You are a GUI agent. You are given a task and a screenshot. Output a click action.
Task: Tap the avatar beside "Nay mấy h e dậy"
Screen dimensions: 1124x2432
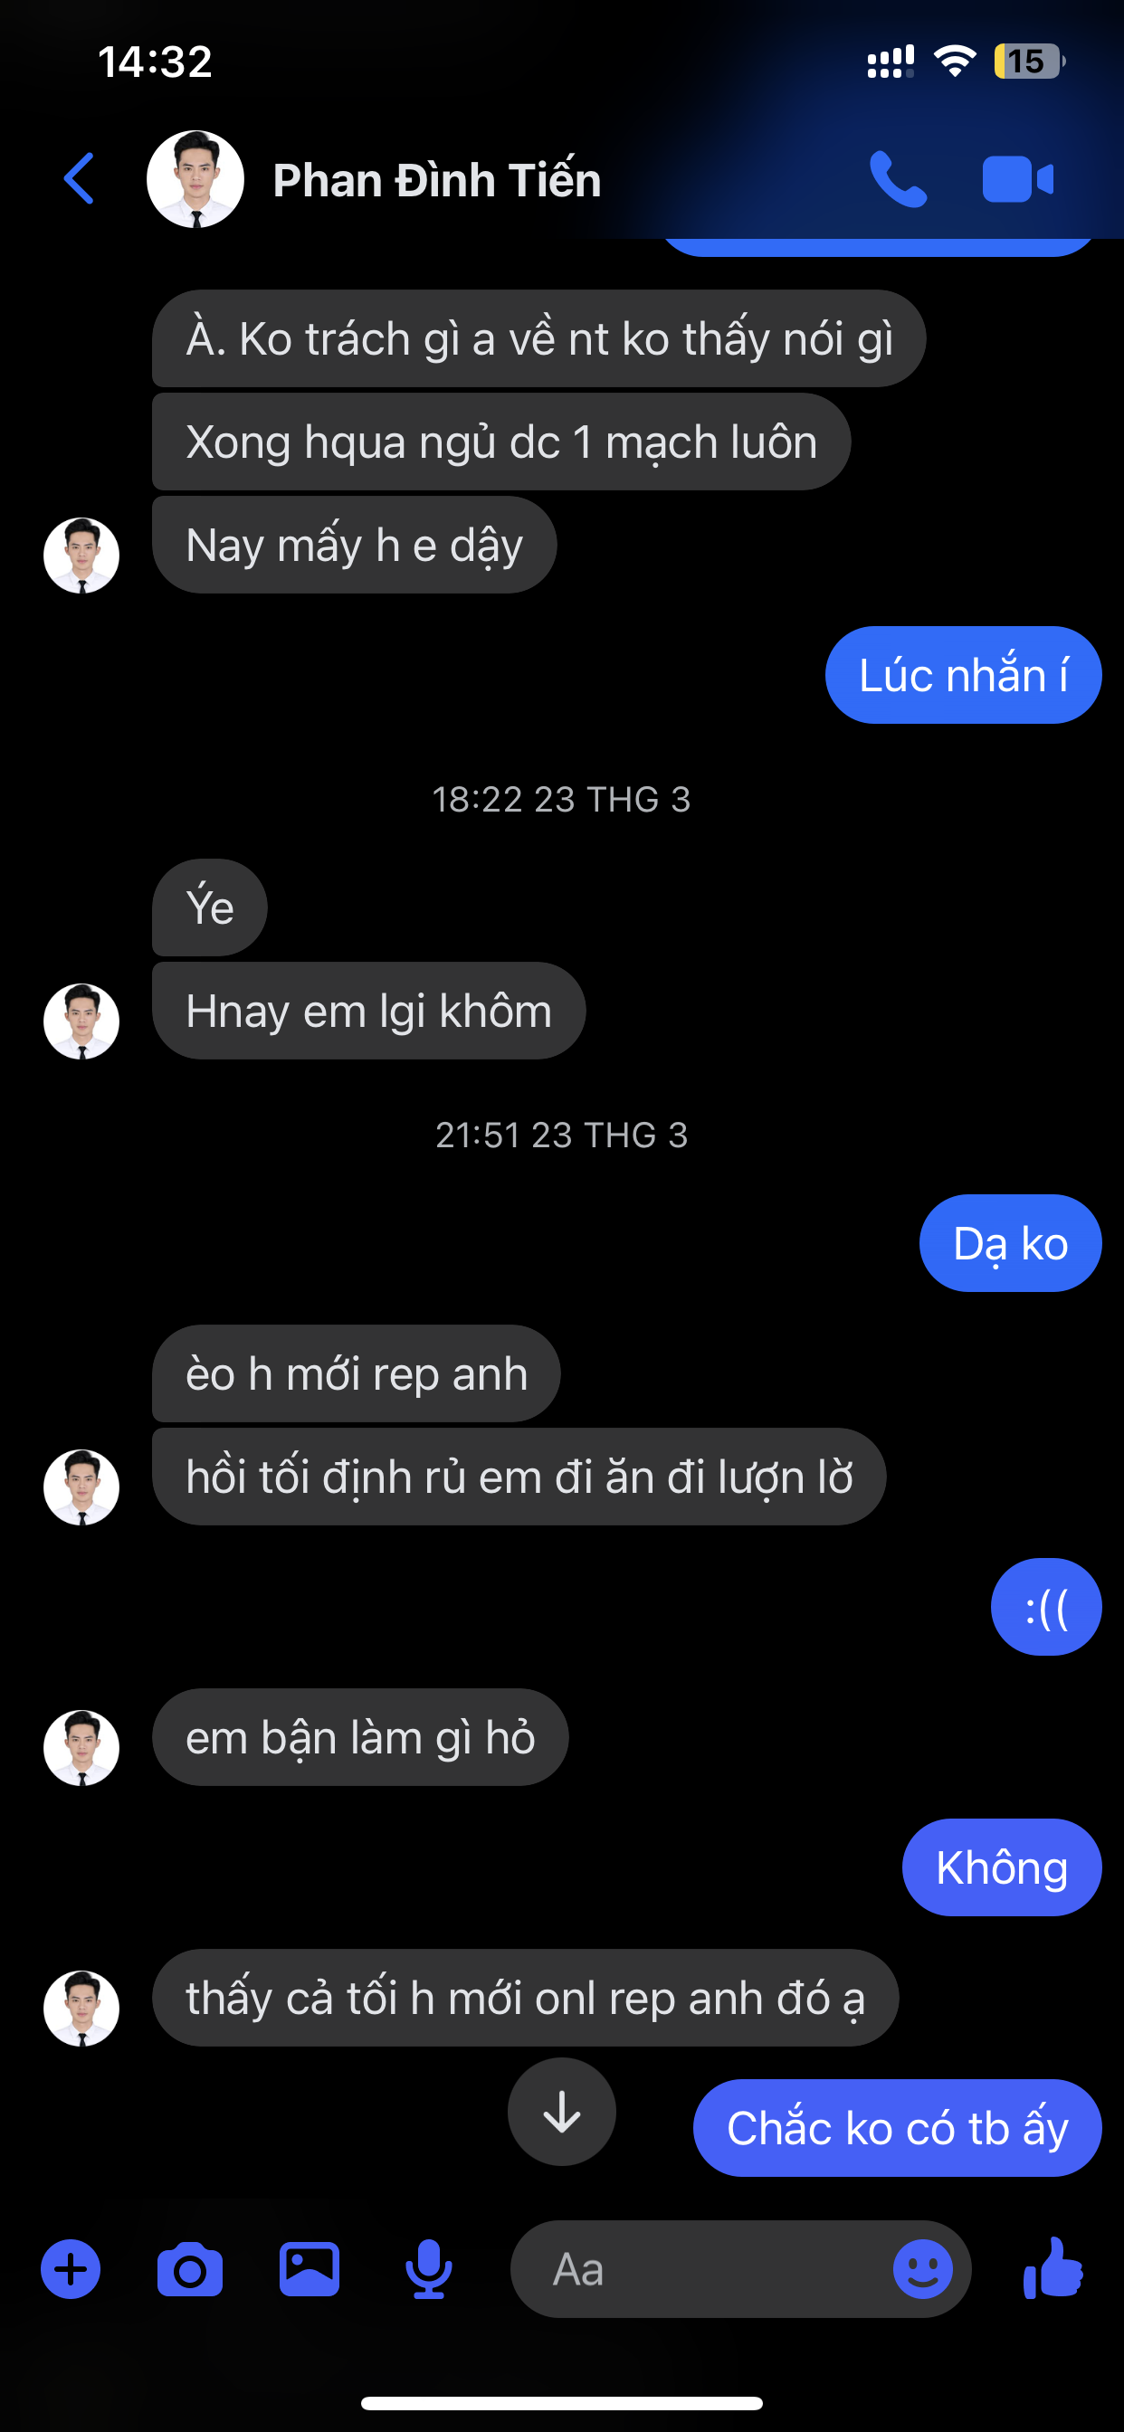[81, 556]
